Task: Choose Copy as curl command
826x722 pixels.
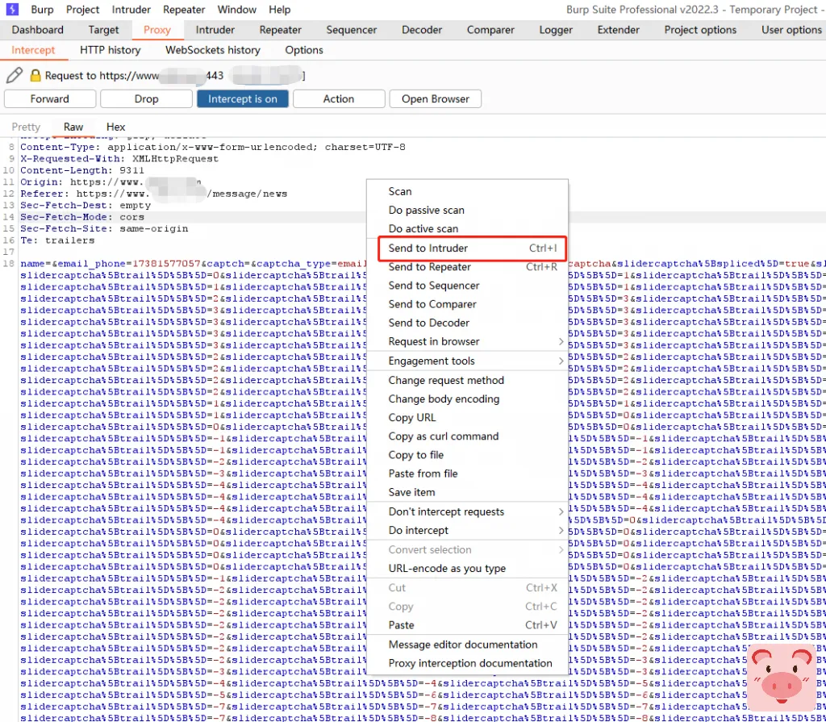Action: [x=467, y=436]
